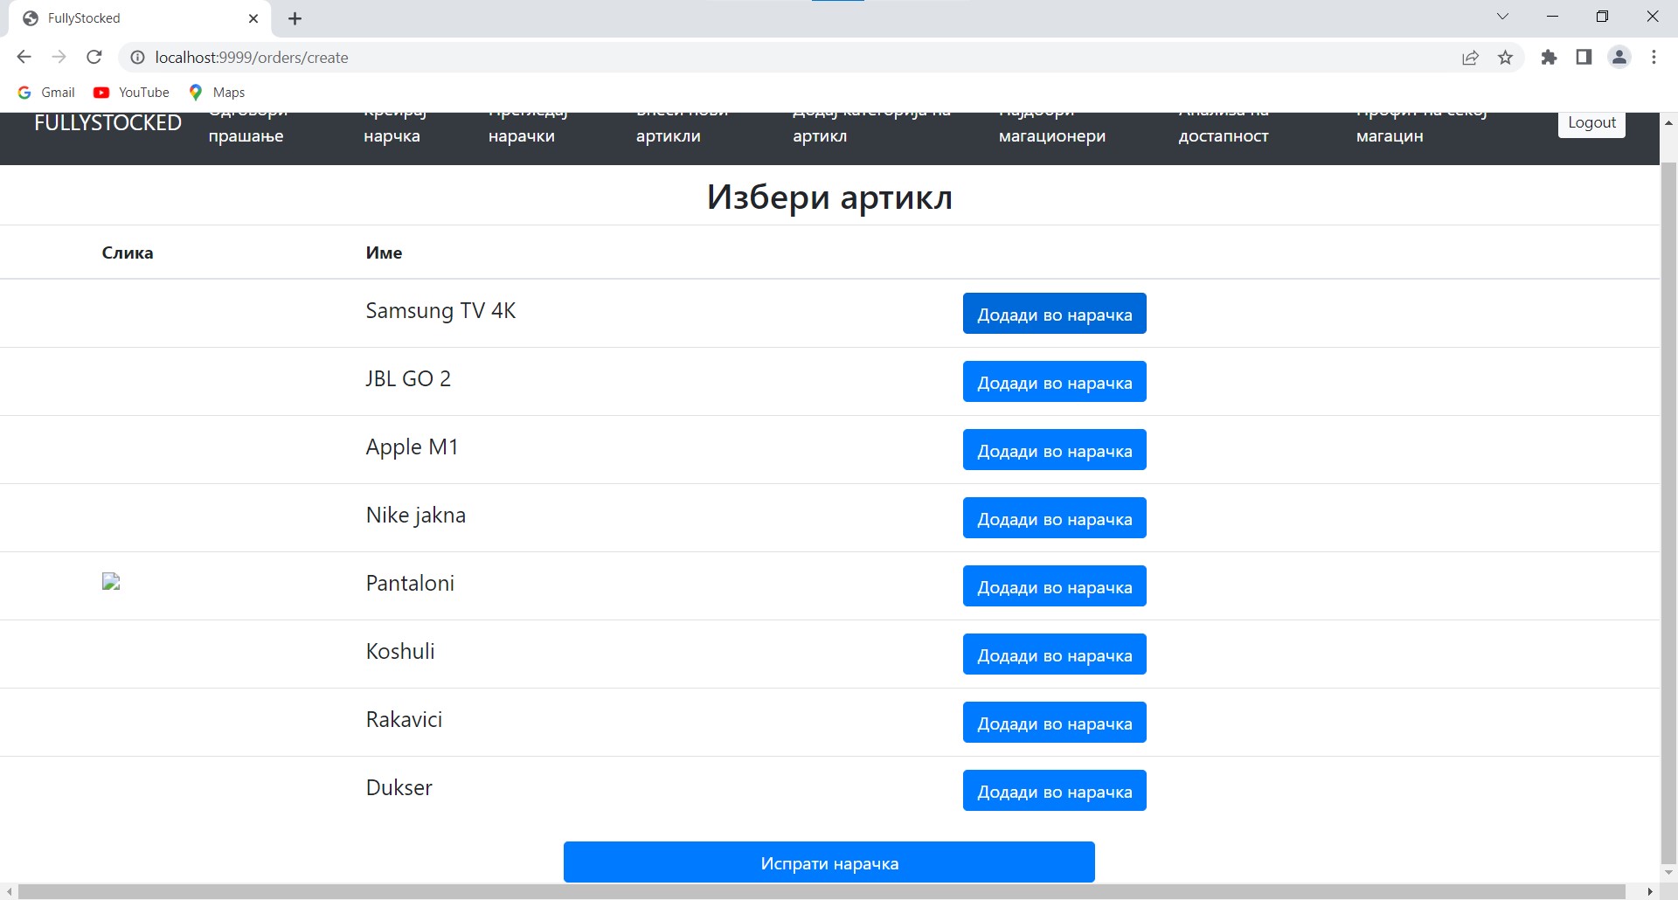Open the Chrome profile avatar

[x=1619, y=58]
